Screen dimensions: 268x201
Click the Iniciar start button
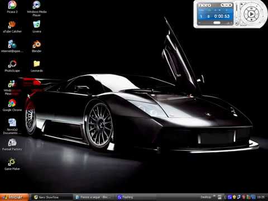[x=15, y=197]
